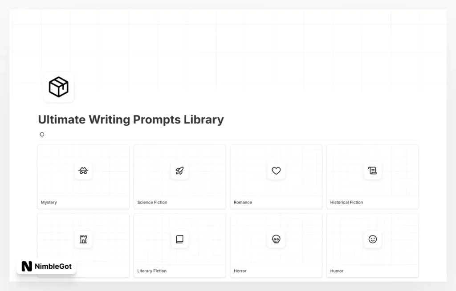Click the rocket icon on Science Fiction

pos(179,171)
